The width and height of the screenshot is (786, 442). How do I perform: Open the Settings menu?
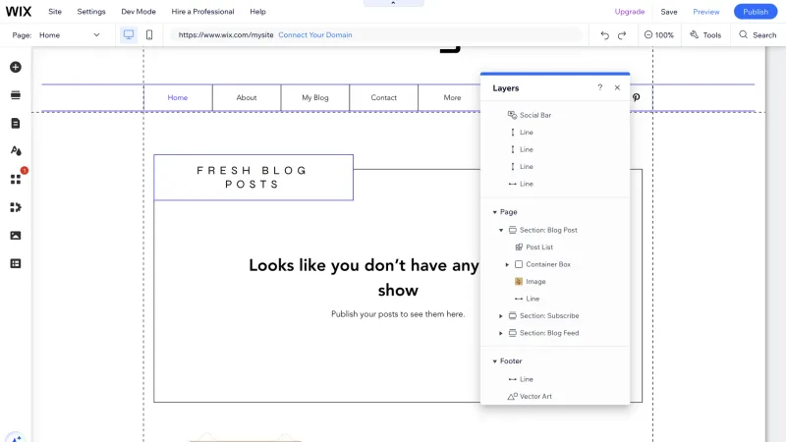[91, 12]
